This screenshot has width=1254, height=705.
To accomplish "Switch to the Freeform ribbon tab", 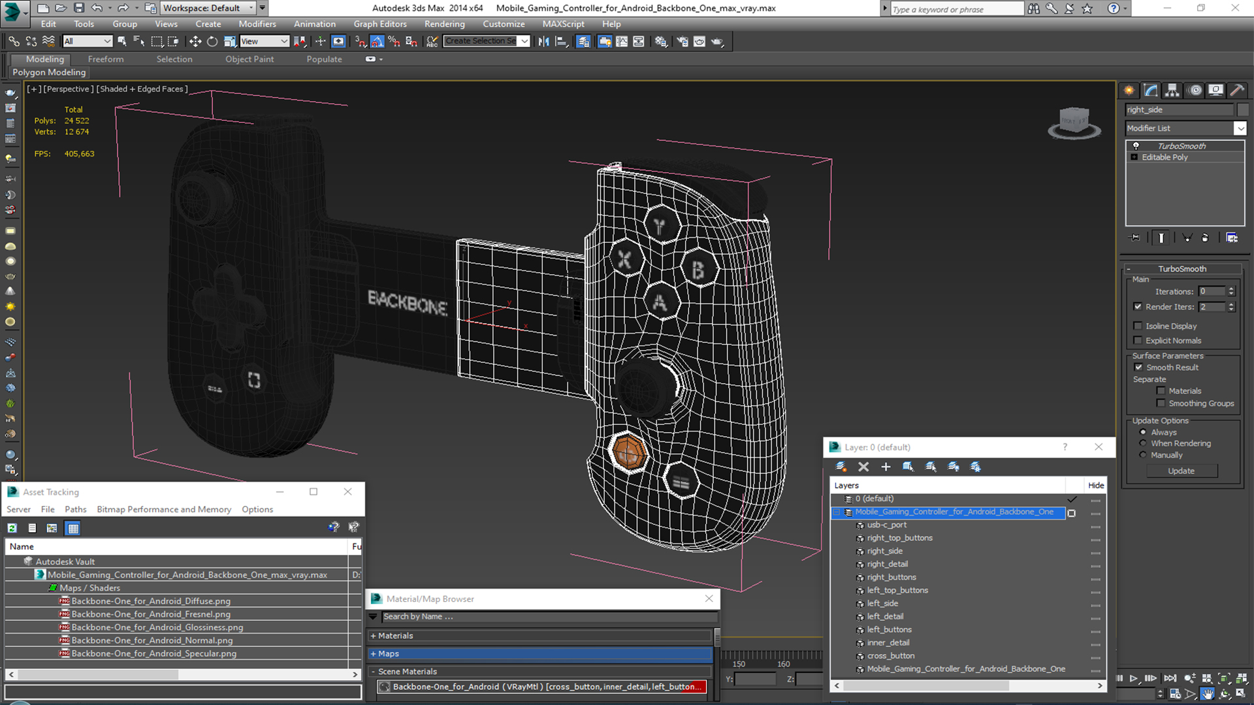I will (106, 59).
